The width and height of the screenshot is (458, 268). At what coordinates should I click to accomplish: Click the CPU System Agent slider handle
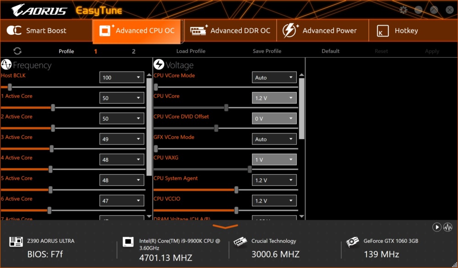click(236, 190)
